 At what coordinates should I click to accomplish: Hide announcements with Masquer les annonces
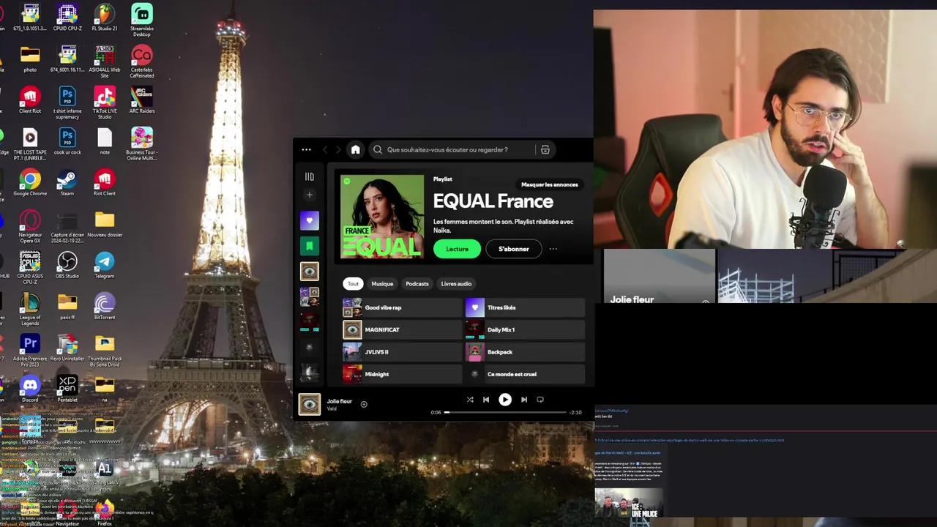pyautogui.click(x=549, y=184)
